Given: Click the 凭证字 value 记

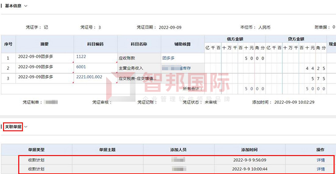Looking at the screenshot, I should (46, 27).
